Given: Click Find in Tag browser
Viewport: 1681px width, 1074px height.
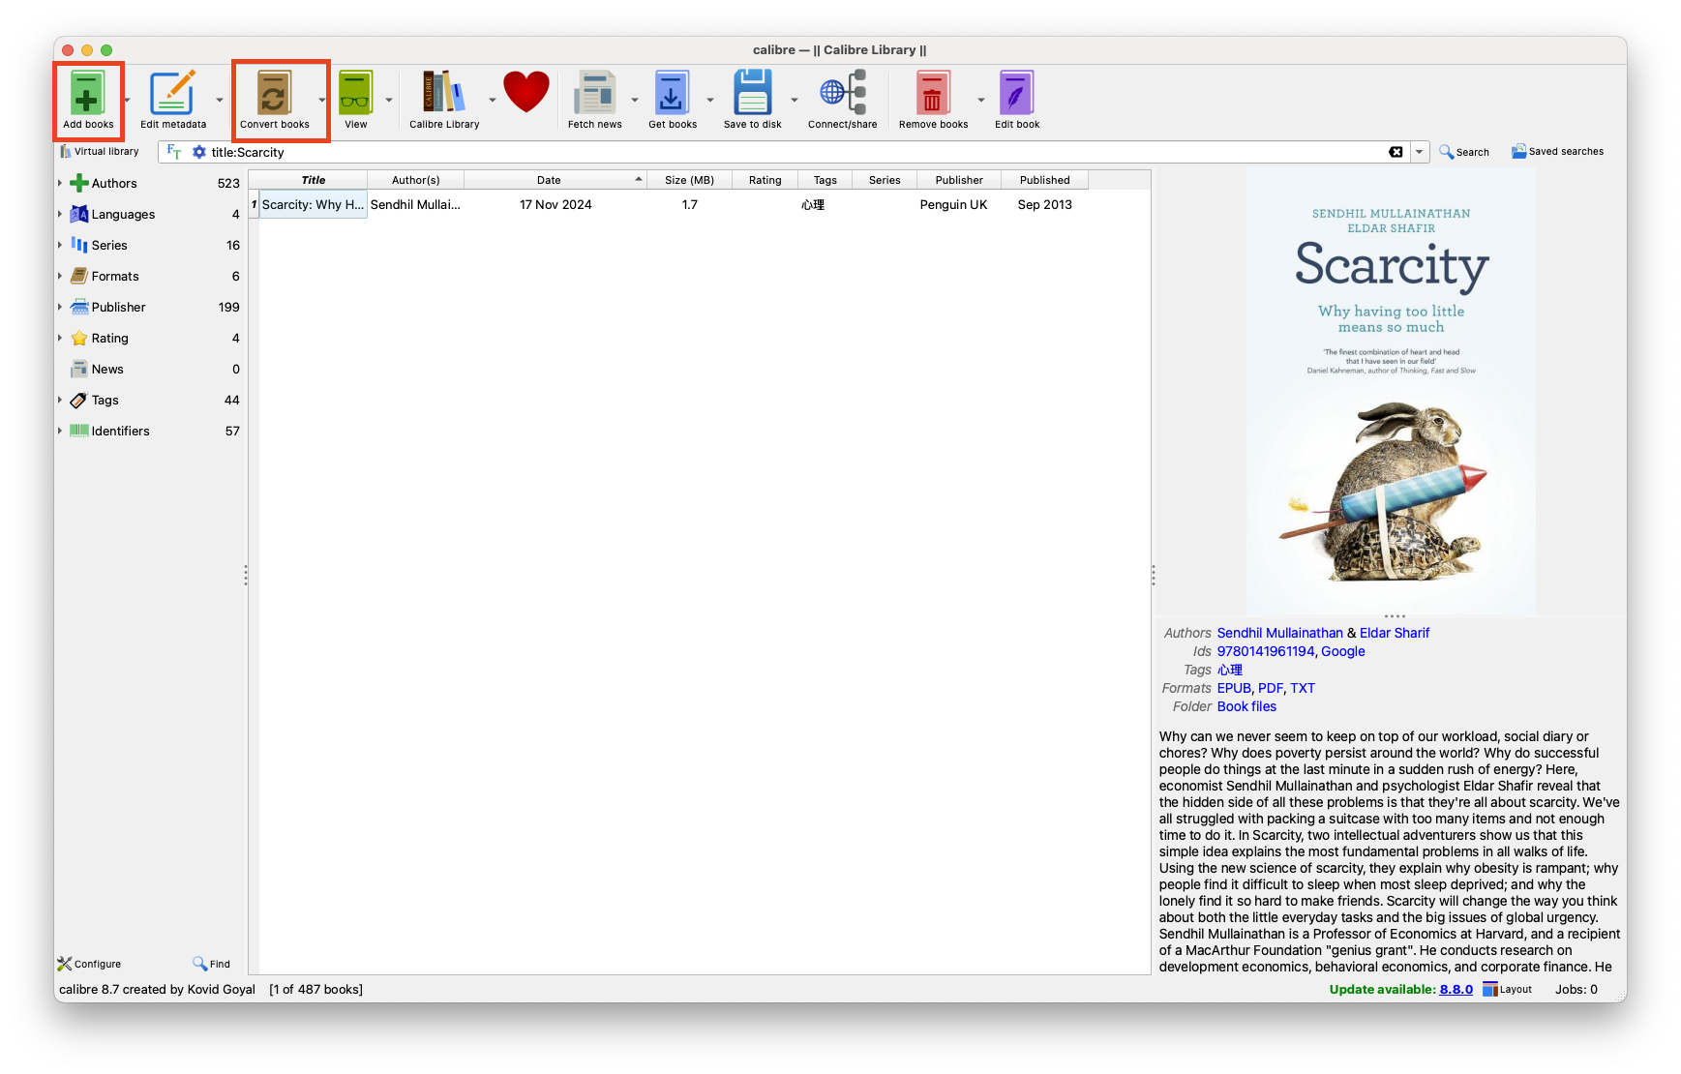Looking at the screenshot, I should pyautogui.click(x=211, y=964).
